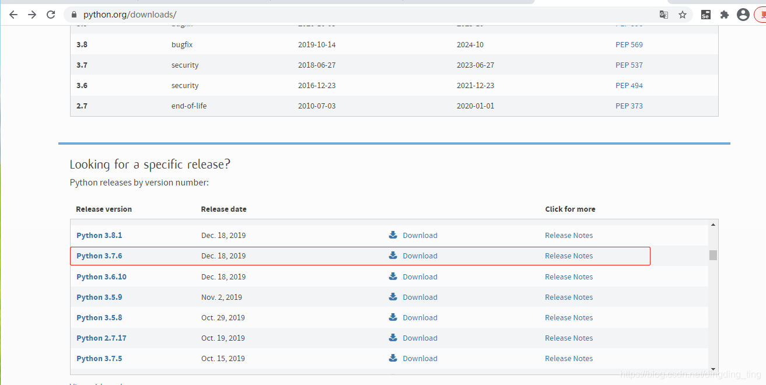Open PEP 373 link
The height and width of the screenshot is (385, 766).
tap(629, 106)
